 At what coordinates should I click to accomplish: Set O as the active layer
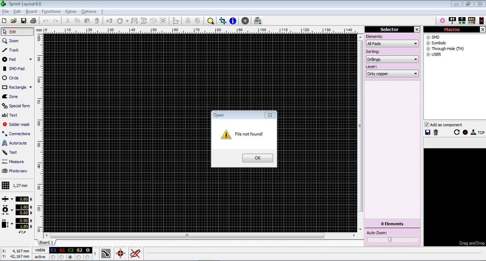tap(88, 257)
